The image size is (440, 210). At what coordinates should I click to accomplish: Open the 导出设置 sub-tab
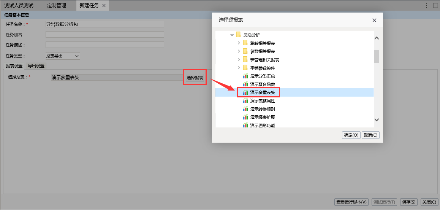tap(36, 66)
